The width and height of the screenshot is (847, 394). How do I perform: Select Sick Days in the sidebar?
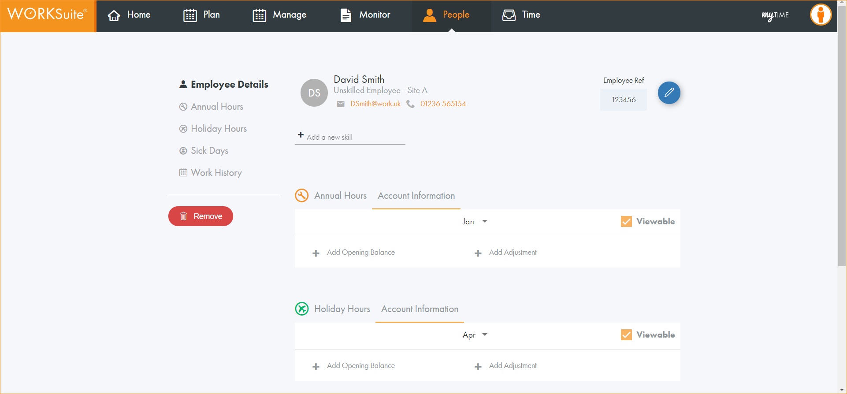[x=209, y=151]
